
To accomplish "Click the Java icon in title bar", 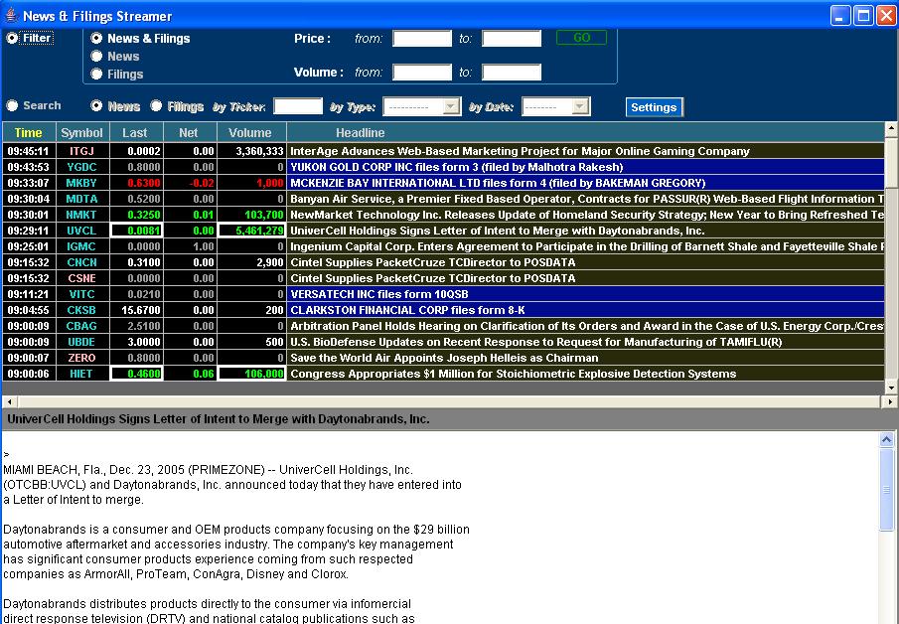I will pos(11,16).
